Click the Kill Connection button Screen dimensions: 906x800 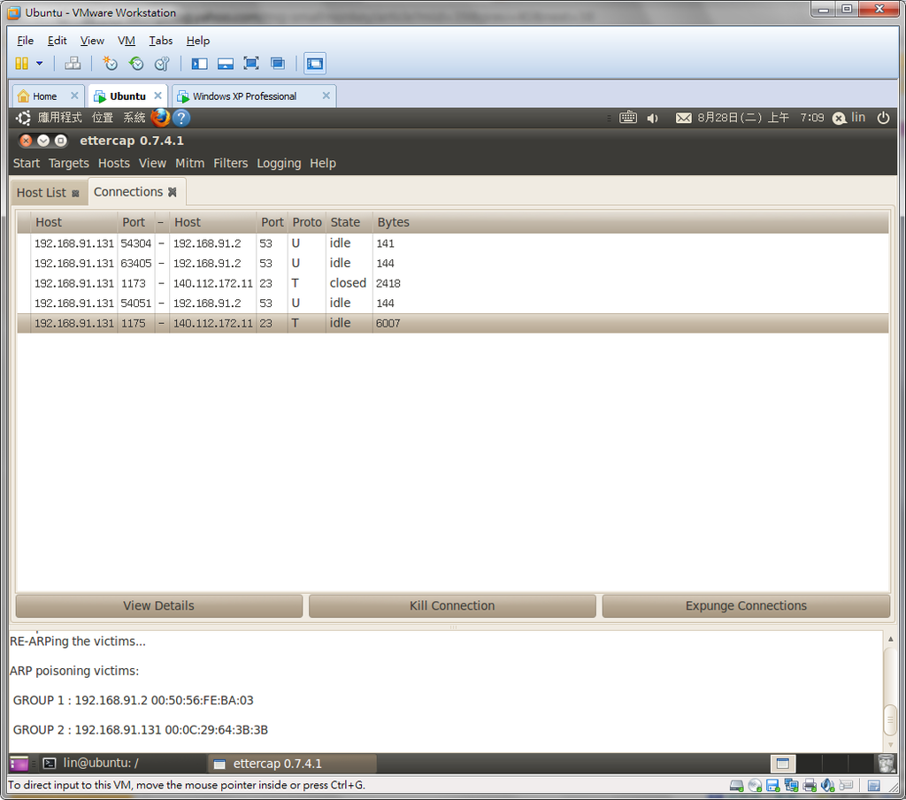tap(452, 606)
